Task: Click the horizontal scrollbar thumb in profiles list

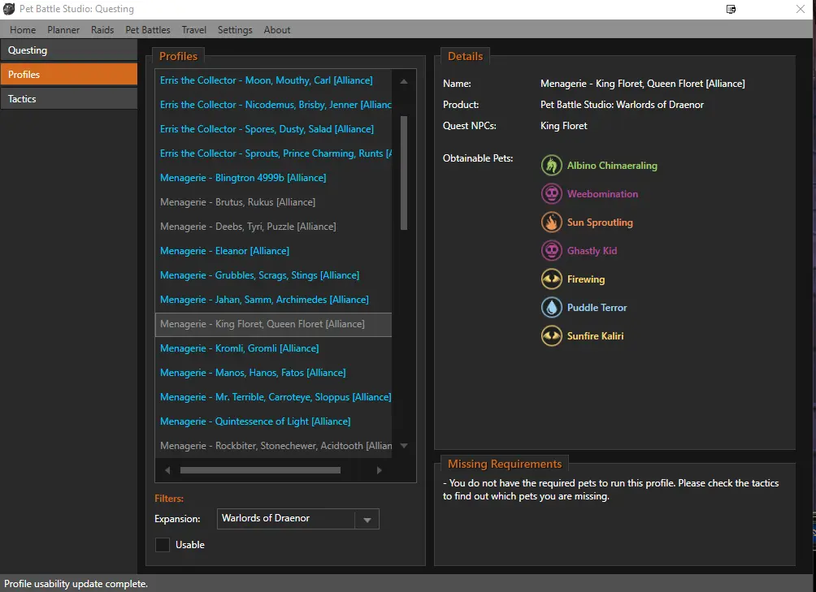Action: tap(260, 470)
